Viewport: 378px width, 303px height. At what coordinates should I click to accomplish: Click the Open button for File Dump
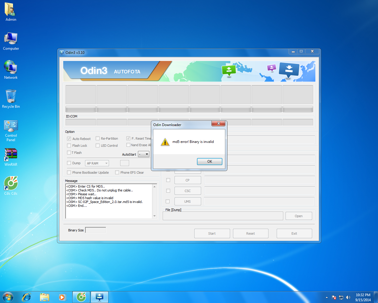tap(299, 216)
